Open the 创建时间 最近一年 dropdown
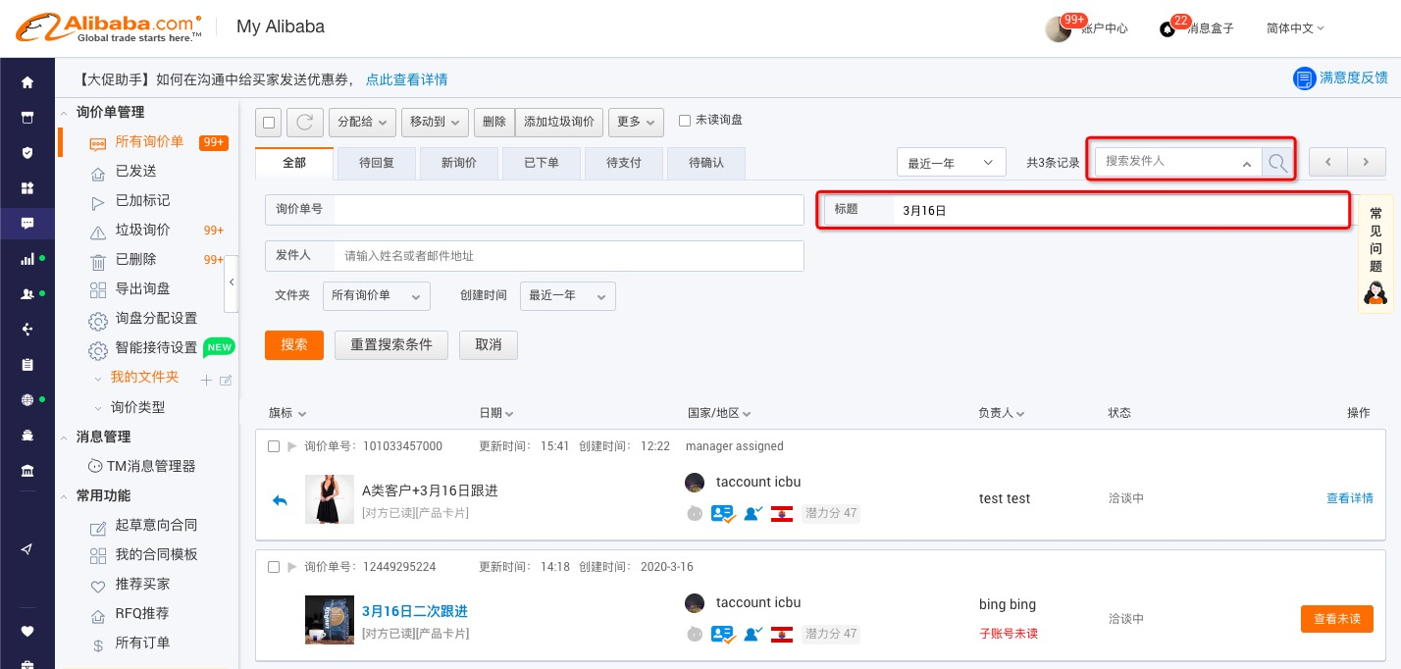This screenshot has width=1401, height=669. 568,295
